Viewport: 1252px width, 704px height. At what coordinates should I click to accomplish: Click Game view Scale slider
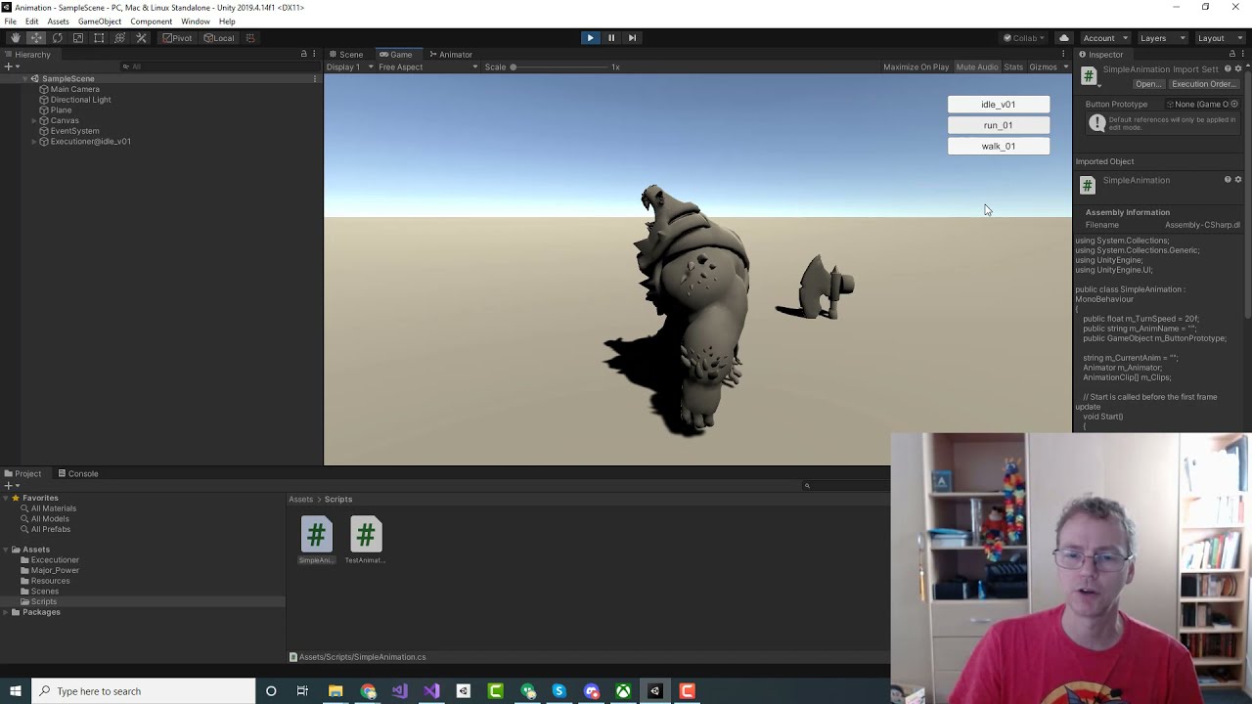(558, 67)
